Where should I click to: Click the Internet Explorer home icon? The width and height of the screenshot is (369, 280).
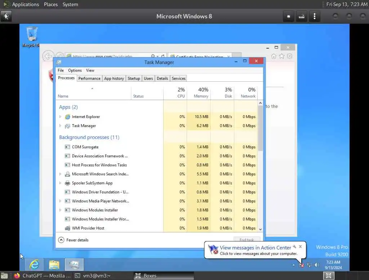click(274, 56)
